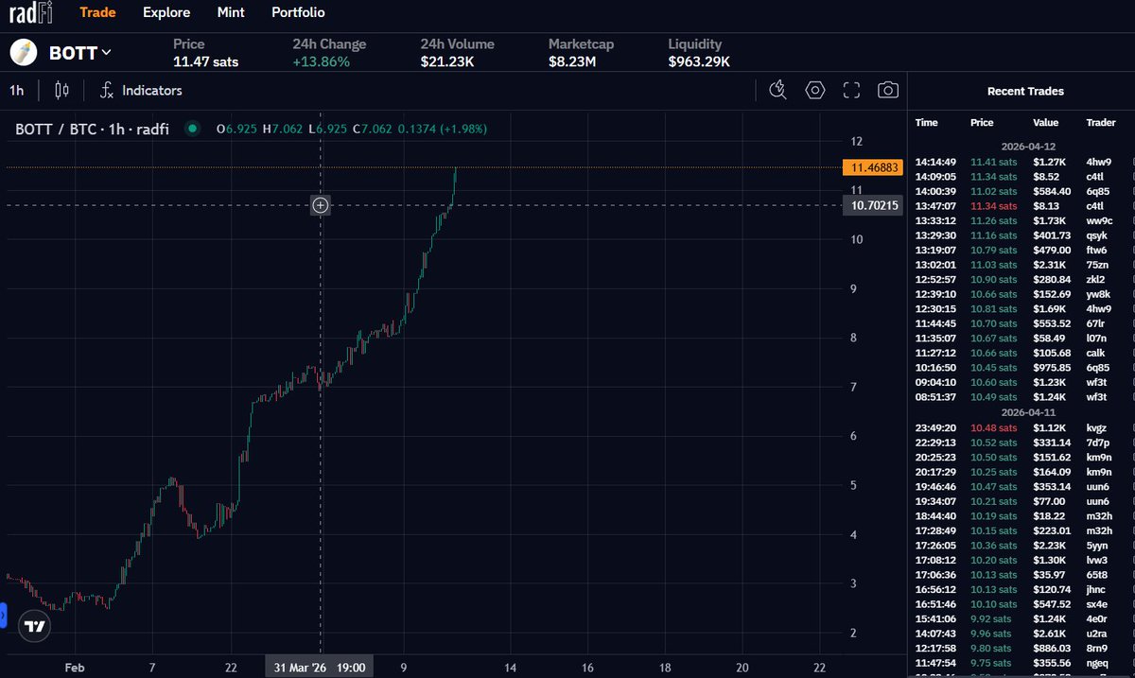Open the Mint tab
Screen dimensions: 1135x678
pyautogui.click(x=230, y=12)
